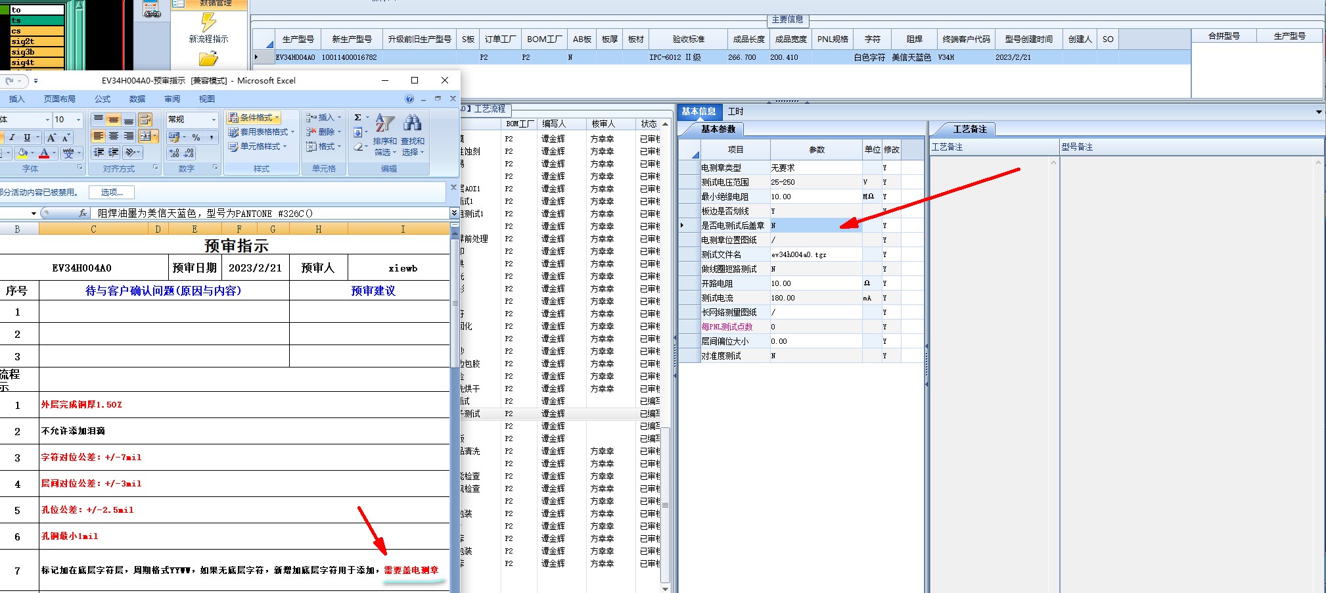The width and height of the screenshot is (1326, 593).
Task: Open Excel help question mark icon
Action: [409, 99]
